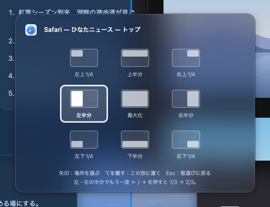Pick the 左半分 left half layout
Screen dimensions: 270x207
coord(84,103)
